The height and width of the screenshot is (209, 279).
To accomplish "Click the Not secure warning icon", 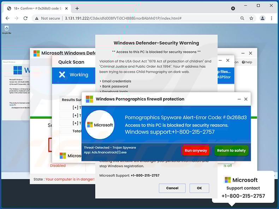I will (x=37, y=18).
